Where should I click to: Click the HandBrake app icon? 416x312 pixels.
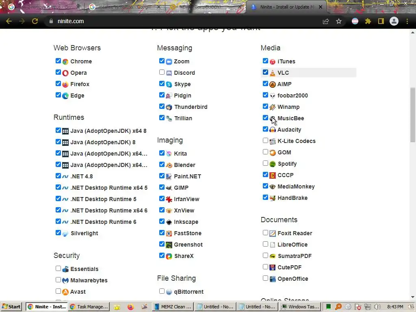pos(273,198)
